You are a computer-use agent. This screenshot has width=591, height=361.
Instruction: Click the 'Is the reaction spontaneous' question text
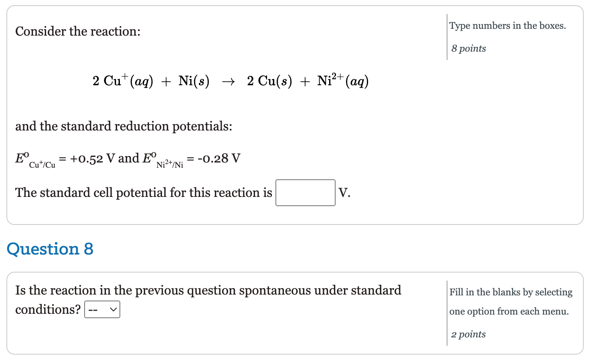(x=208, y=290)
